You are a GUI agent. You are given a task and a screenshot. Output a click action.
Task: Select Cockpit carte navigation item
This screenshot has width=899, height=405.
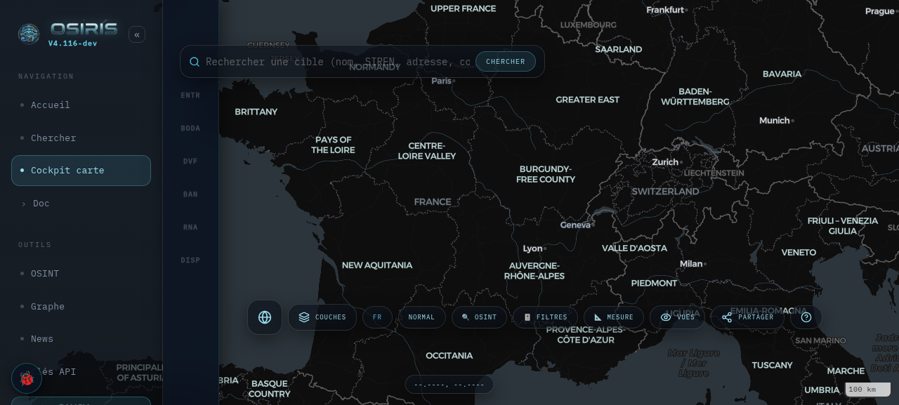[x=81, y=171]
